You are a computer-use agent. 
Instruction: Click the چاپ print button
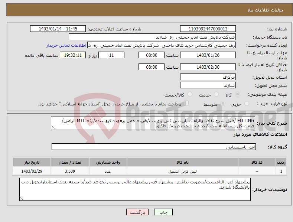point(163,212)
